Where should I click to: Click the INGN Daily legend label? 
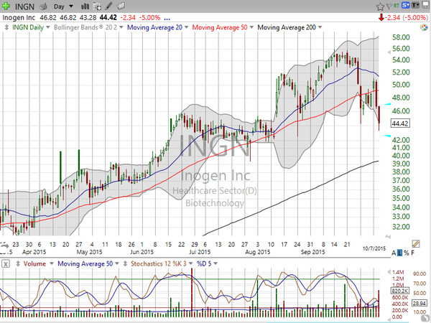[x=28, y=27]
